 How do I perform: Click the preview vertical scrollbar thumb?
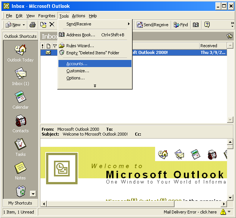coord(230,147)
